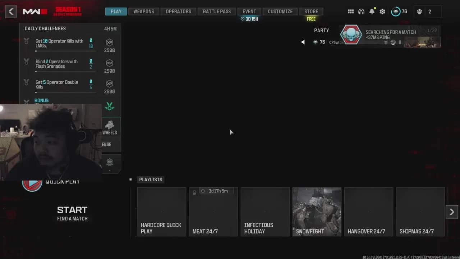Select the Infectious Holiday playlist

pos(265,212)
